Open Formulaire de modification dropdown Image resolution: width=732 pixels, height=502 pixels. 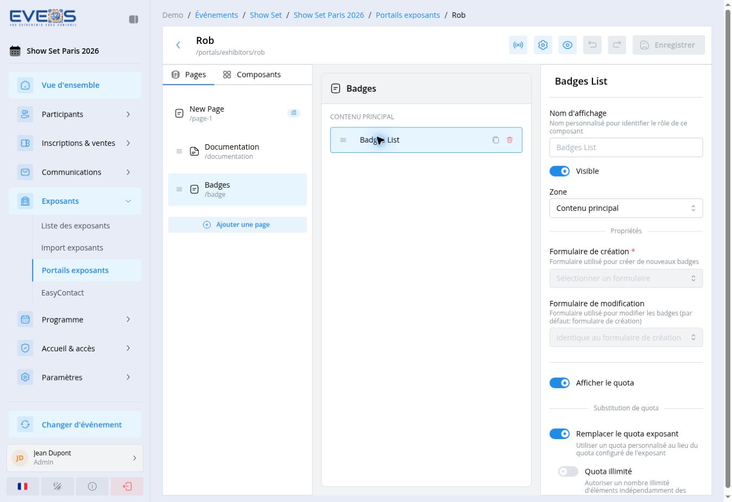(x=626, y=337)
